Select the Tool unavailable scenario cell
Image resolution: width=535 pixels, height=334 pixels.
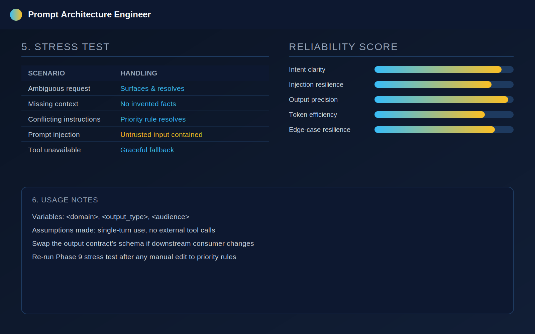55,150
